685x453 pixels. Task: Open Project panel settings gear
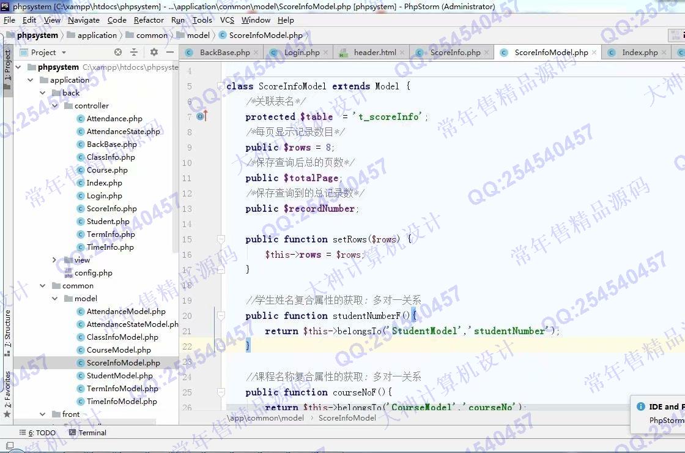pyautogui.click(x=154, y=52)
